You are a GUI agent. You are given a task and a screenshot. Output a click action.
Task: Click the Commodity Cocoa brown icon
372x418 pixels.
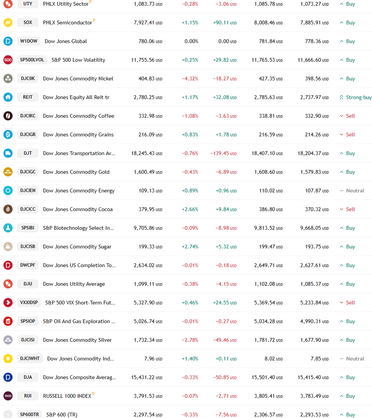coord(8,209)
